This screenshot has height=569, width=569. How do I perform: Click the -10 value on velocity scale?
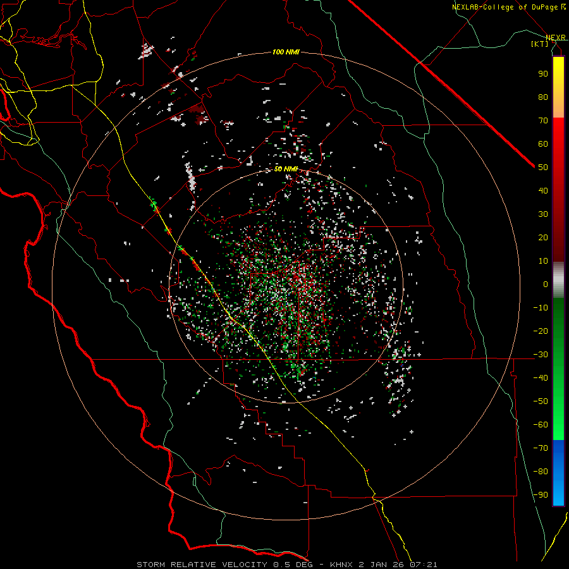pos(541,308)
